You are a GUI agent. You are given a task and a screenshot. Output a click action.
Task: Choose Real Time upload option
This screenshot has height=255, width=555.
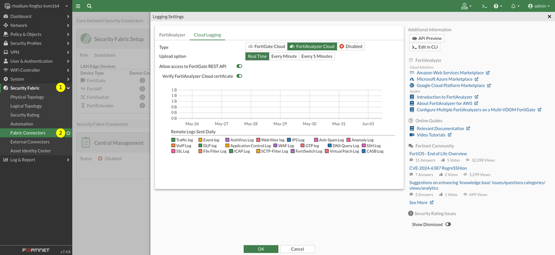257,56
